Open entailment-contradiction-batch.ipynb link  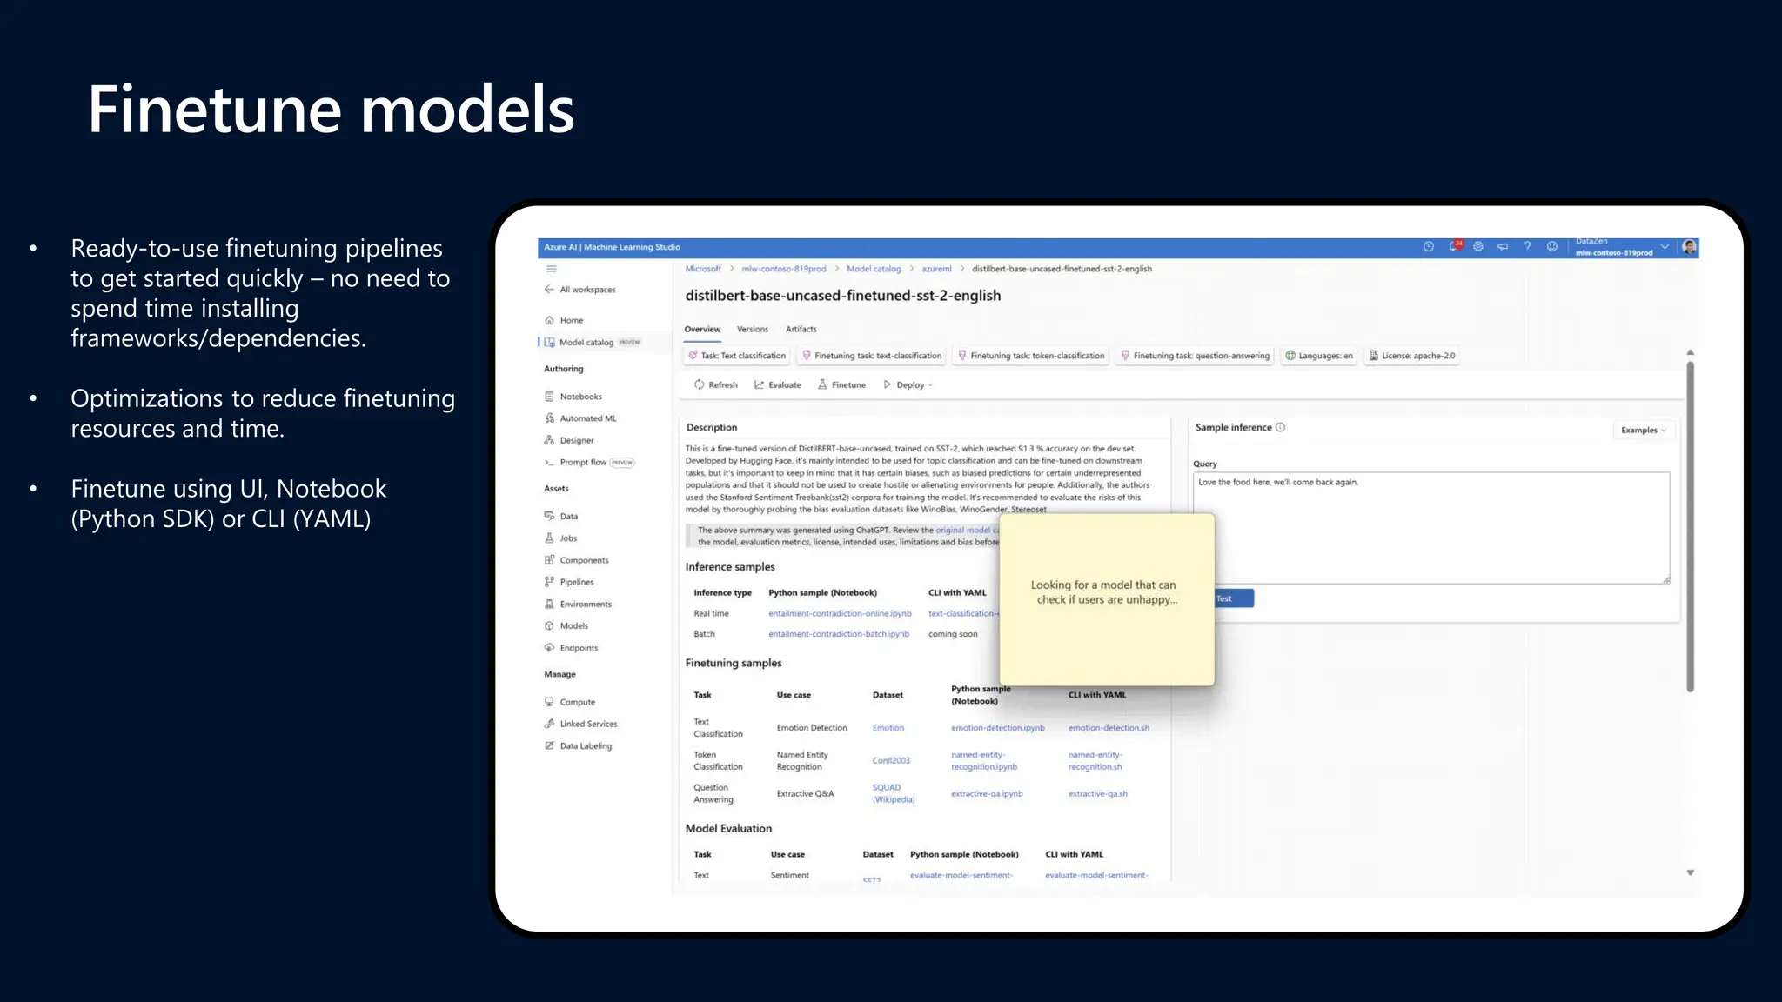pos(838,634)
